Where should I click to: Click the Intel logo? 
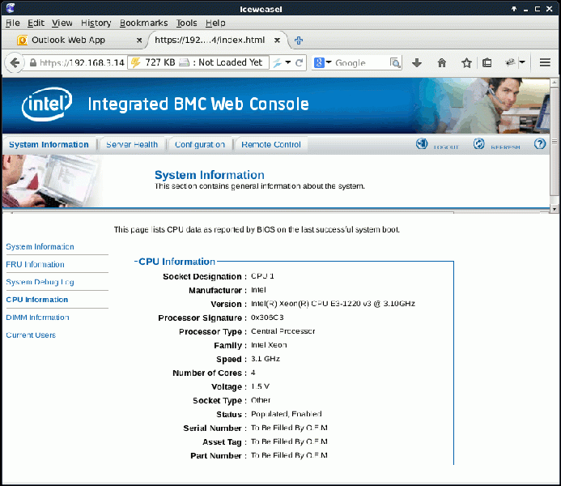[47, 104]
